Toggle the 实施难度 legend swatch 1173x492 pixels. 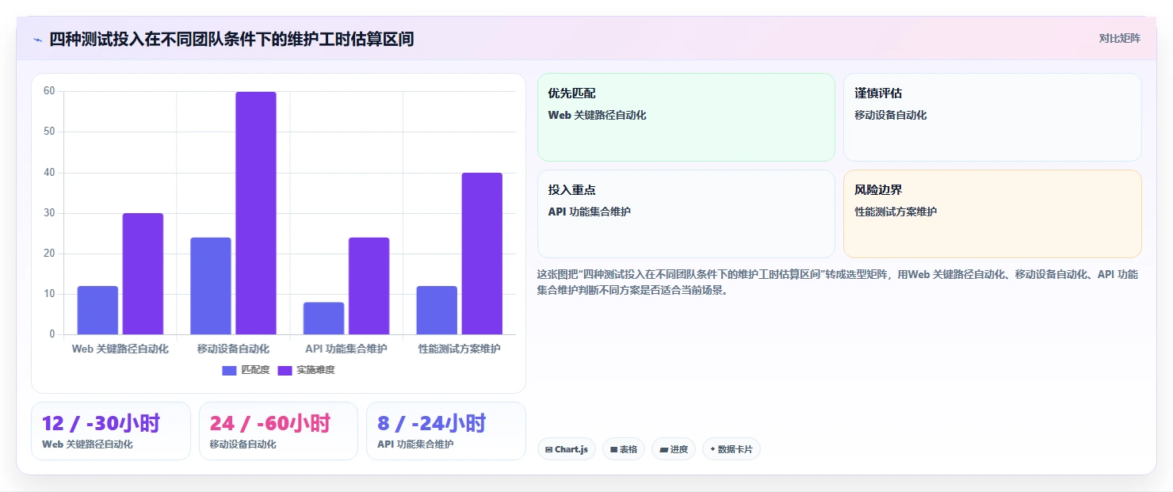pos(285,370)
